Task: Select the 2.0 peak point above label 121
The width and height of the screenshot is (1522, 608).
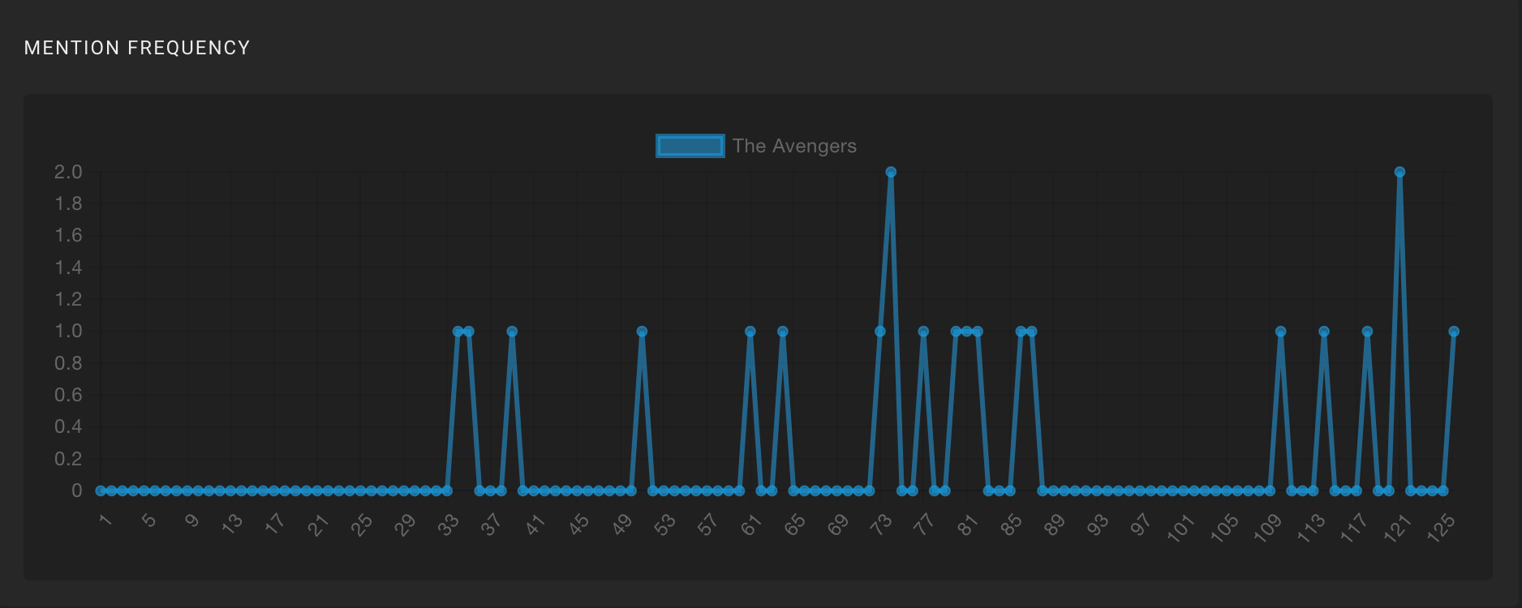Action: click(x=1399, y=172)
